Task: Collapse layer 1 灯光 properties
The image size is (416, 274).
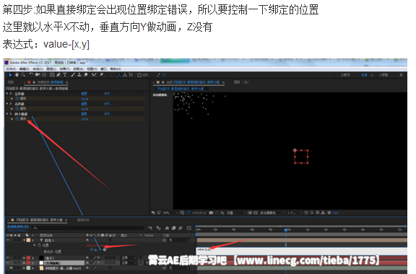Action: 24,240
